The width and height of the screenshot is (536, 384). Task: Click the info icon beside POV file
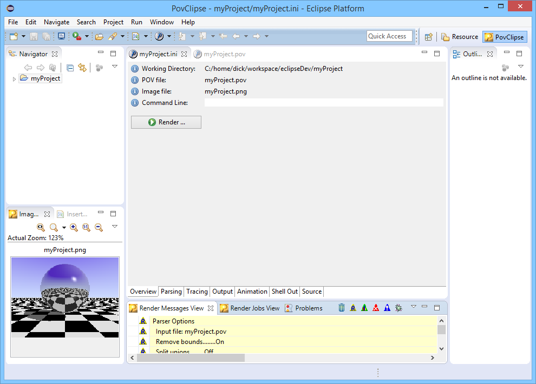click(x=135, y=80)
